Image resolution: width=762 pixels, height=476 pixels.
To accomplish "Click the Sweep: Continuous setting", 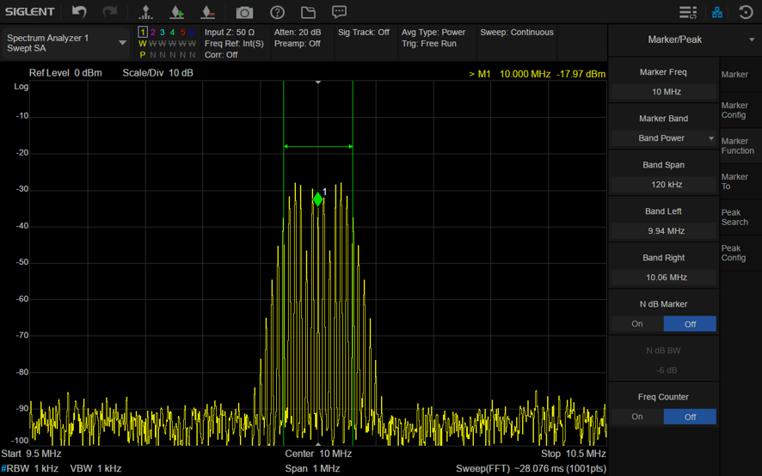I will click(x=517, y=33).
